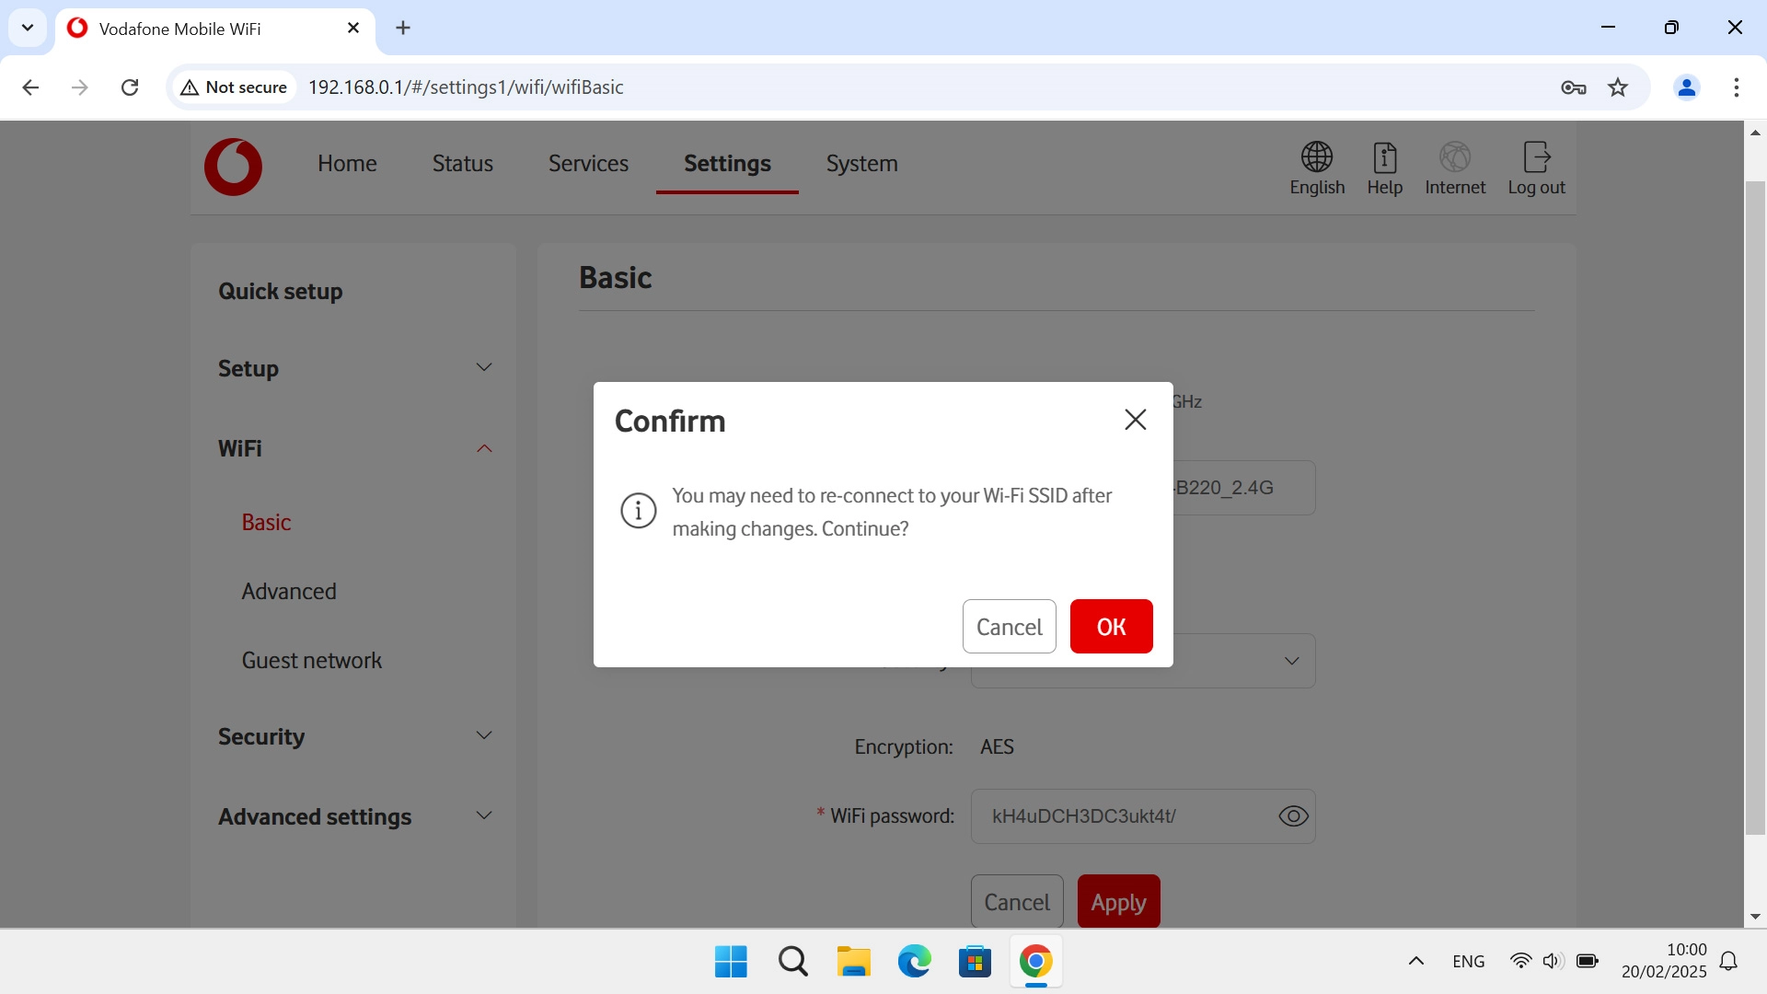Viewport: 1767px width, 994px height.
Task: Close the Confirm dialog with X
Action: [x=1135, y=420]
